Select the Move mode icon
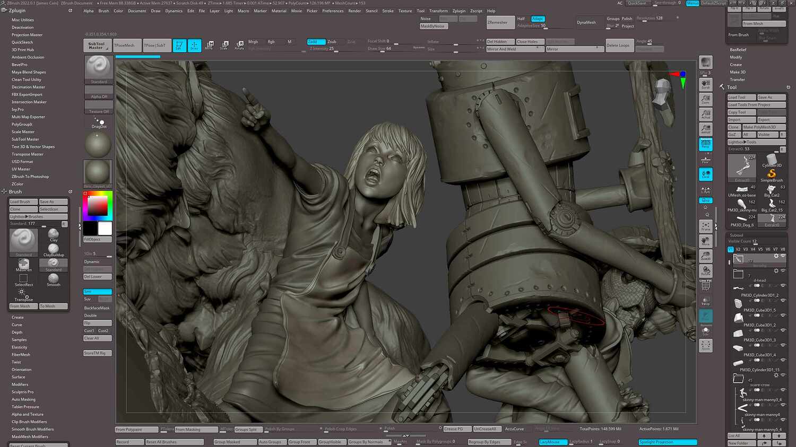 (x=210, y=45)
